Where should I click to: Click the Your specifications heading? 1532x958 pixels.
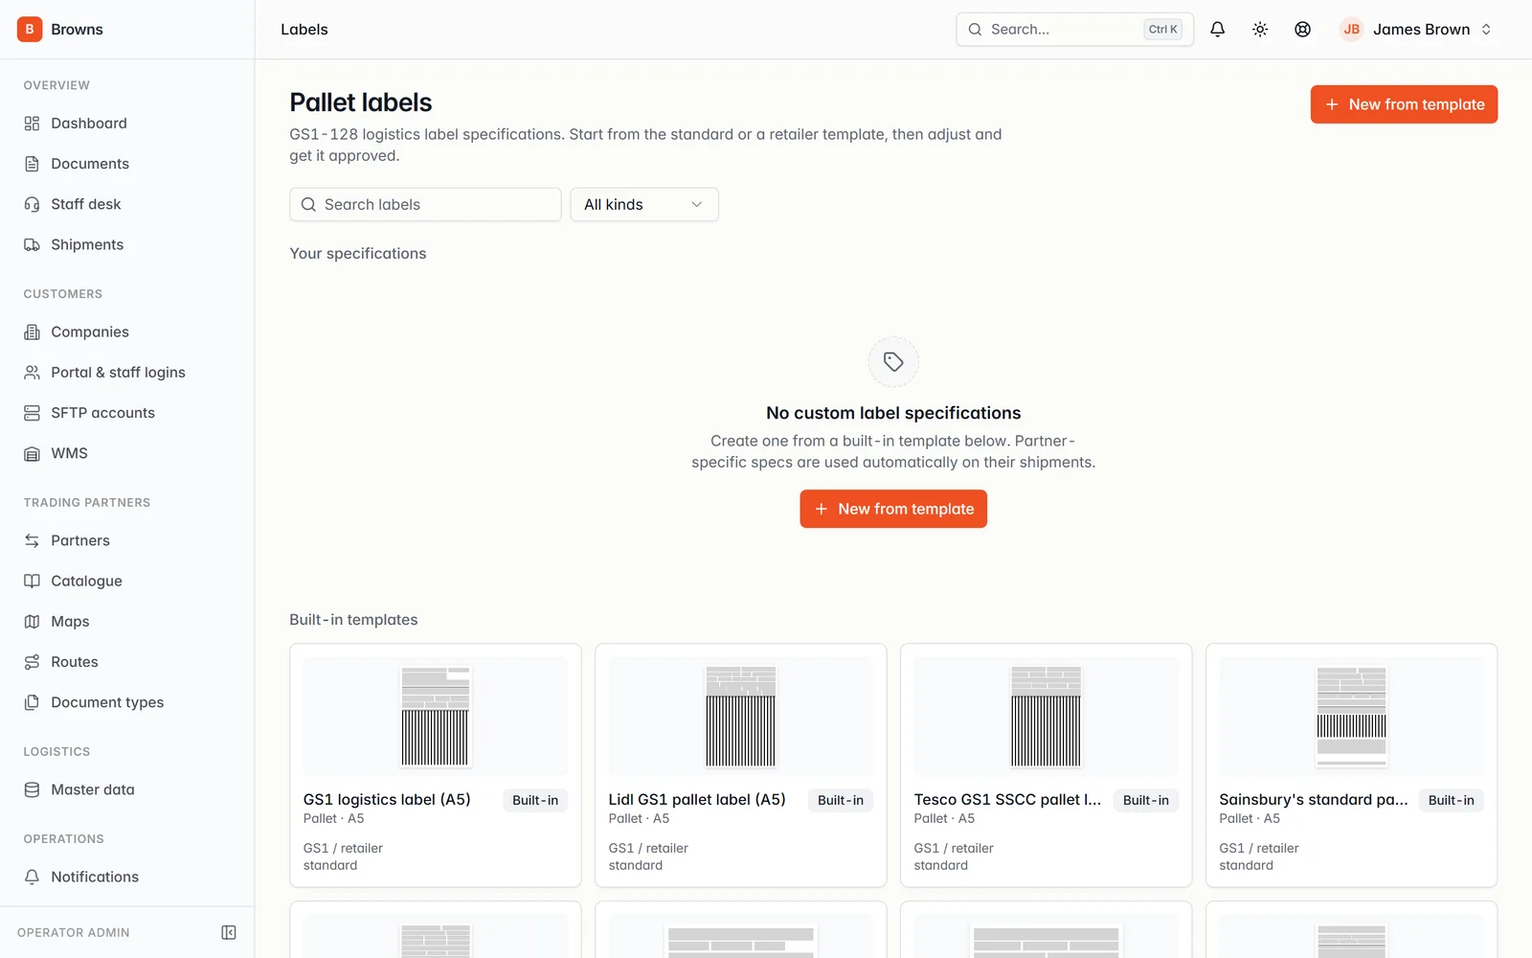click(x=358, y=254)
